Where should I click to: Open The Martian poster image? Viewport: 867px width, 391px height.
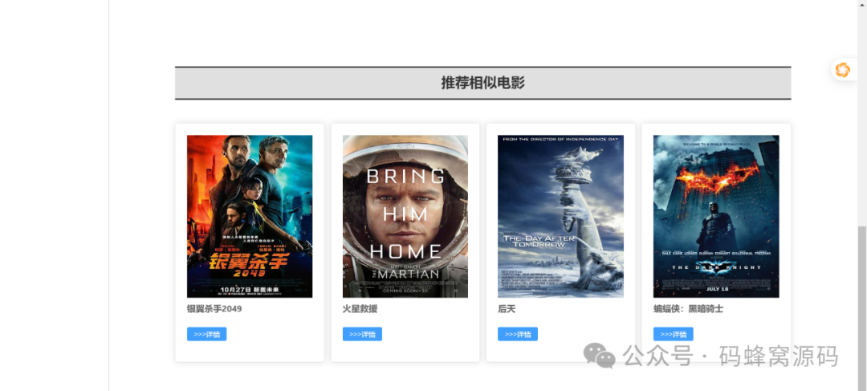(405, 216)
